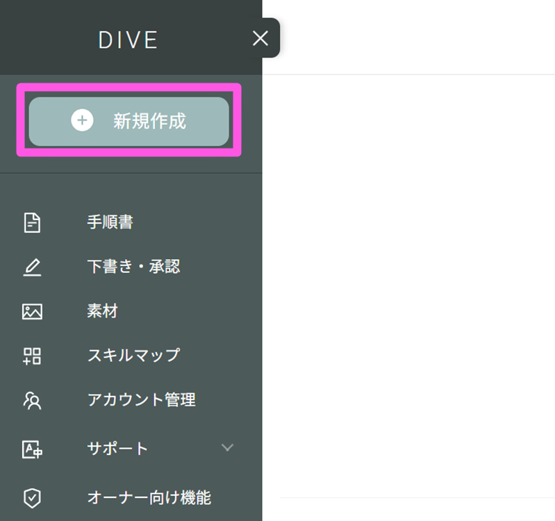Screen dimensions: 555x521
Task: Click the grid-plus icon for スキルマップ
Action: tap(32, 356)
